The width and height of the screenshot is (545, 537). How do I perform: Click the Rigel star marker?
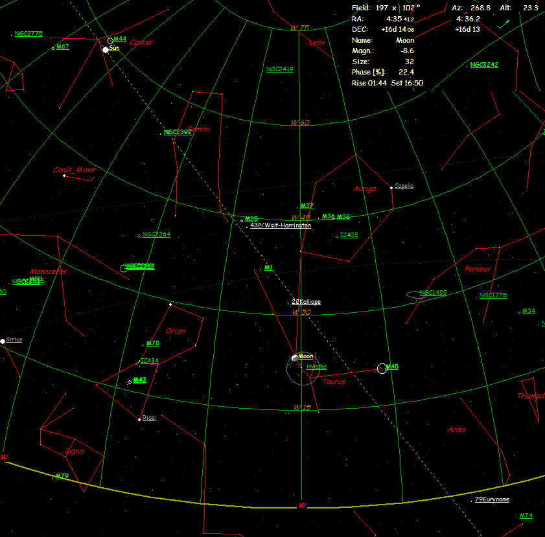(x=139, y=419)
